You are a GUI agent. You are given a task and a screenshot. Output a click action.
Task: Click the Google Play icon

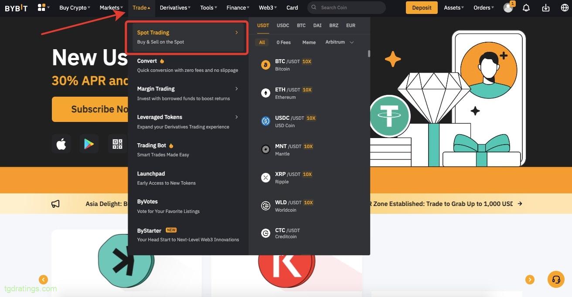(x=89, y=144)
